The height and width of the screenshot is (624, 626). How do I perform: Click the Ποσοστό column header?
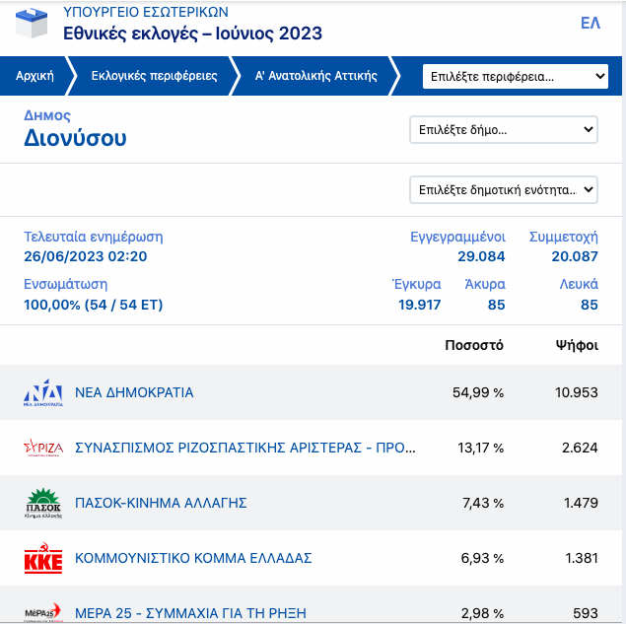point(474,345)
